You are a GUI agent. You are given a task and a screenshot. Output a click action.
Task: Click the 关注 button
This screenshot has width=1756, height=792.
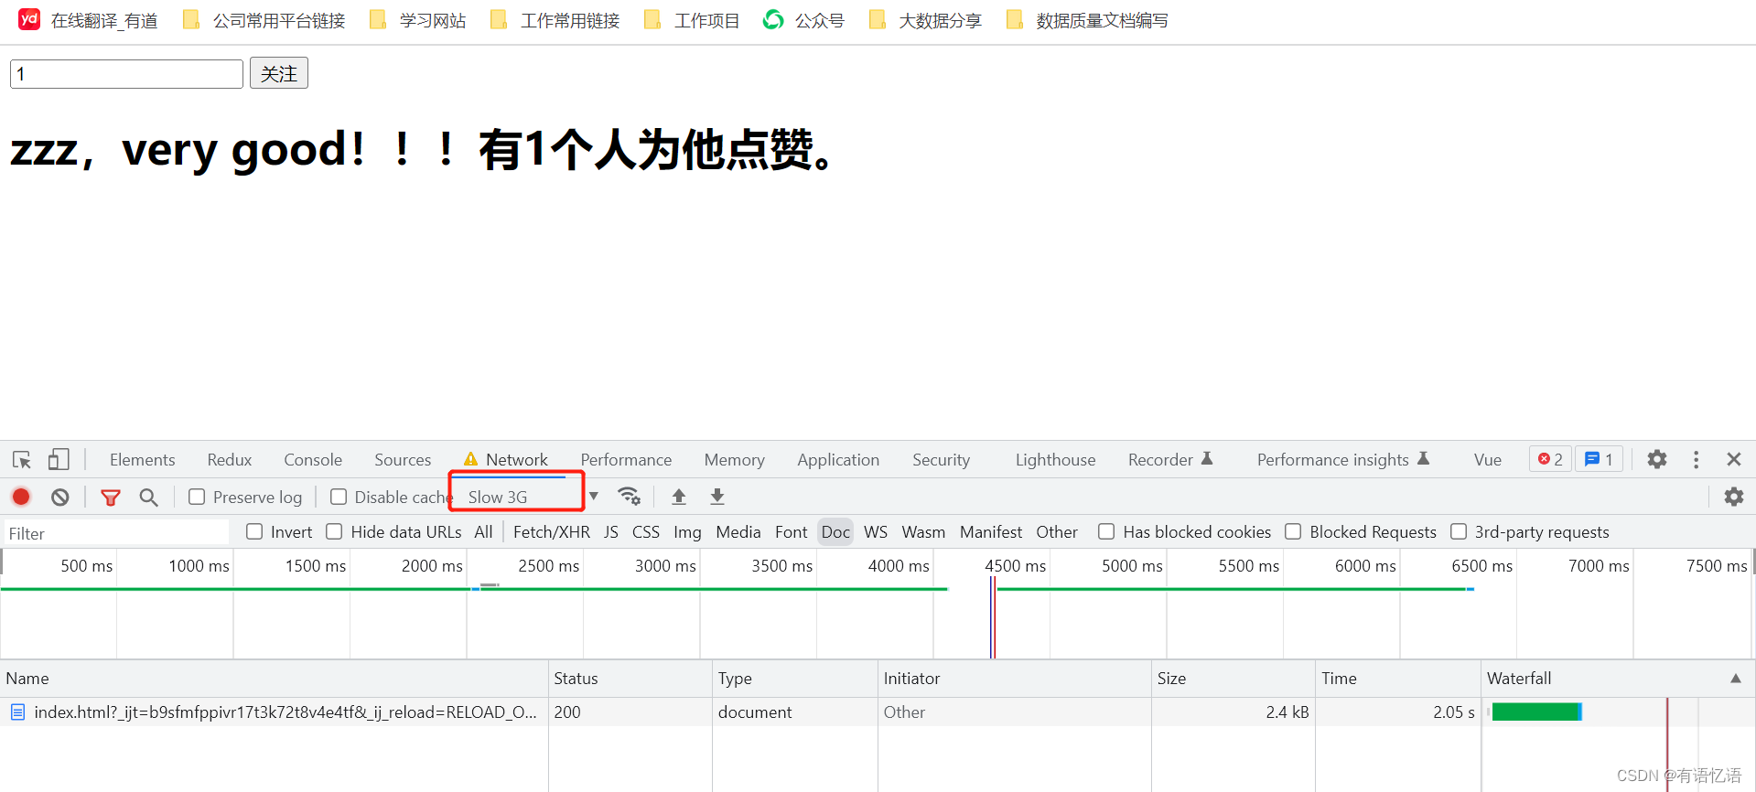(279, 73)
